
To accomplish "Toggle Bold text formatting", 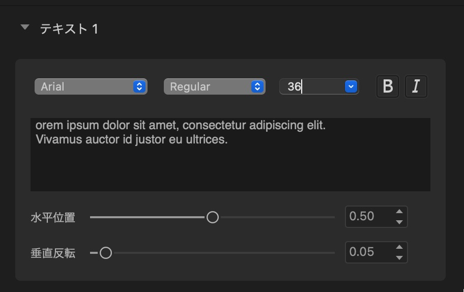I will [388, 86].
